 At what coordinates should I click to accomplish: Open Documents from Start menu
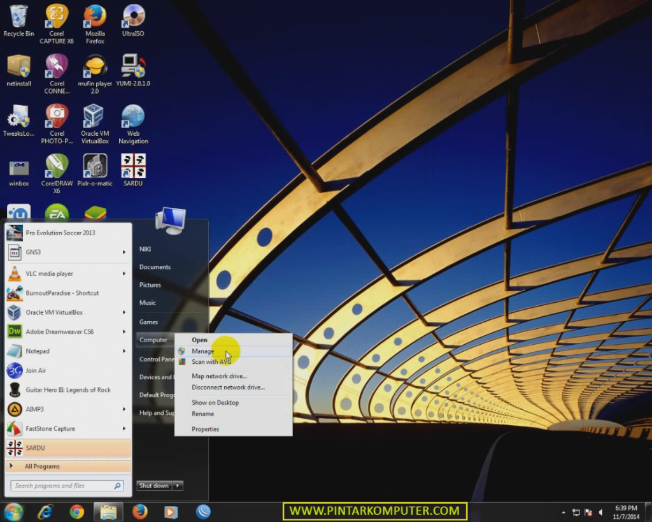(x=155, y=267)
